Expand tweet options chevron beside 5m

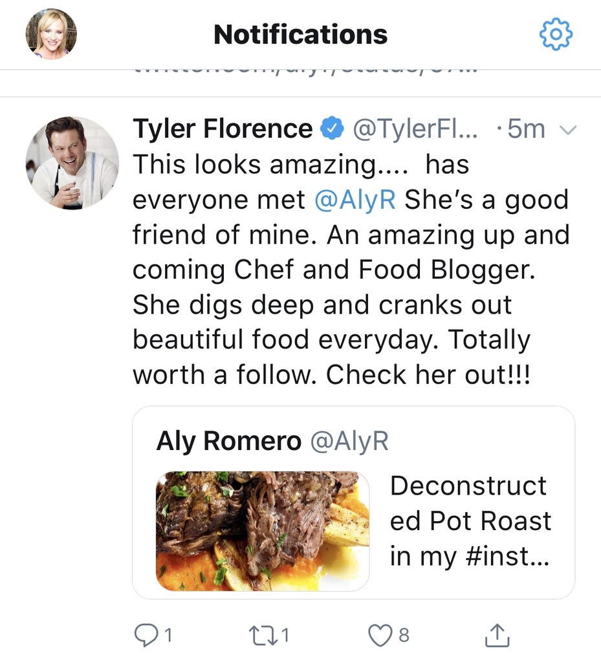(567, 131)
